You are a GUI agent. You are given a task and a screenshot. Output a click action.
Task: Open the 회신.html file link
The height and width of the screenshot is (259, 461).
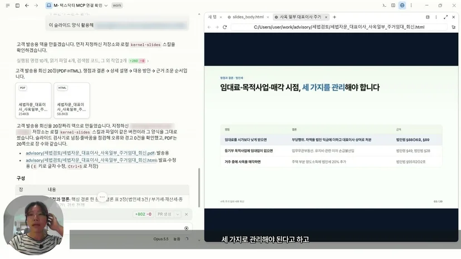[x=91, y=160]
